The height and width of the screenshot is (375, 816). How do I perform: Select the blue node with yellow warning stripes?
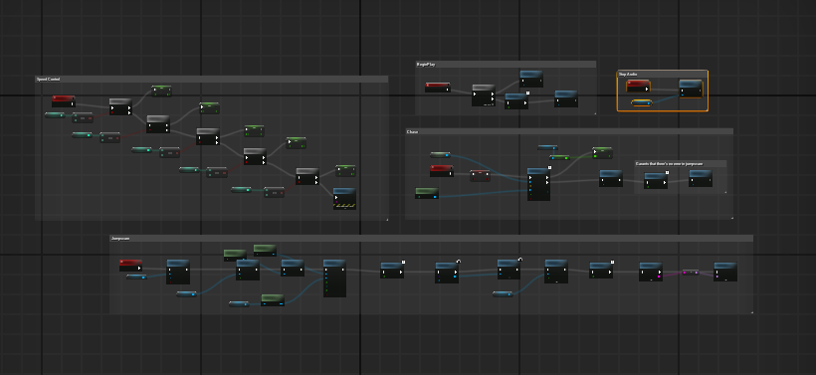coord(344,199)
